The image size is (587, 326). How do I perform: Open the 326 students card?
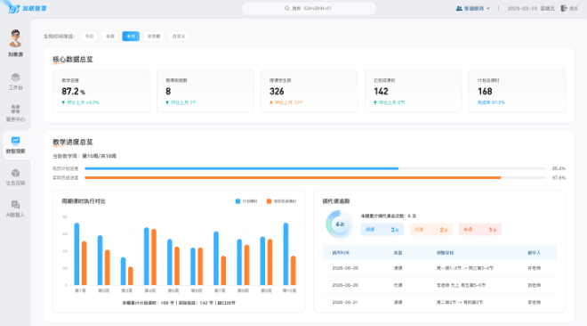[309, 91]
